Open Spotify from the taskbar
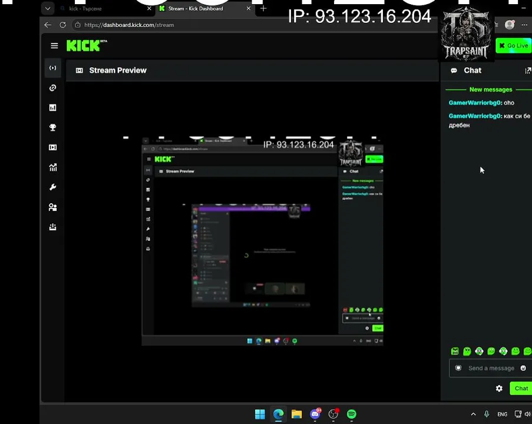 [x=352, y=414]
